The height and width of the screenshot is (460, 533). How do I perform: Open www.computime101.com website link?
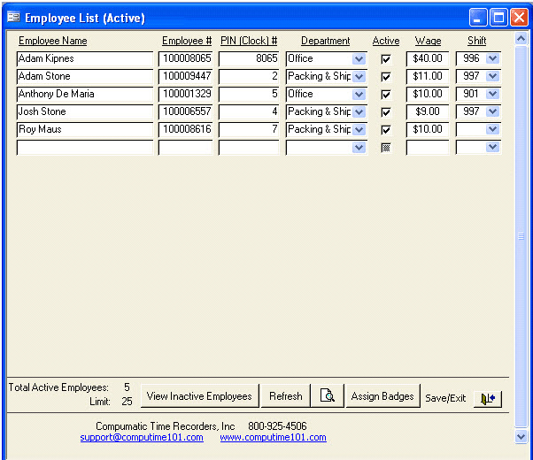pyautogui.click(x=273, y=437)
